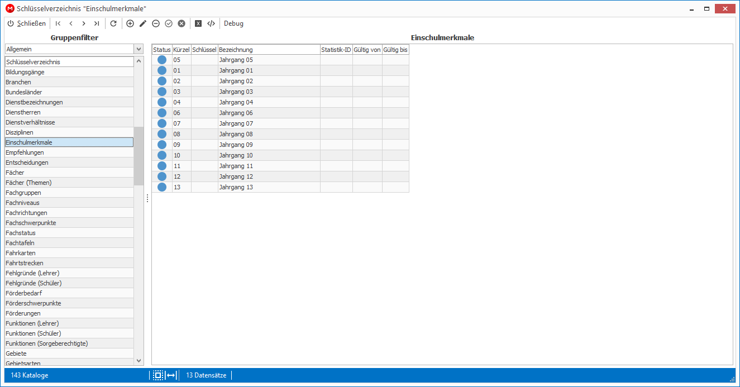Export to Excel via toolbar icon
The height and width of the screenshot is (387, 740).
click(x=198, y=23)
